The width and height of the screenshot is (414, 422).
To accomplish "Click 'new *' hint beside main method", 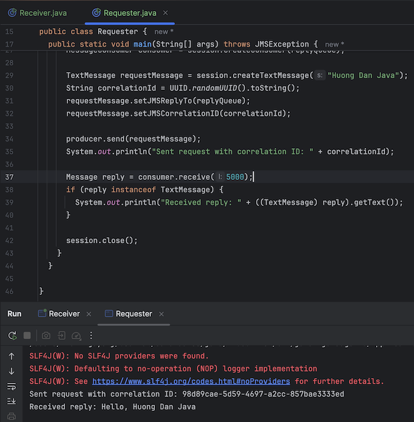I will tap(334, 44).
